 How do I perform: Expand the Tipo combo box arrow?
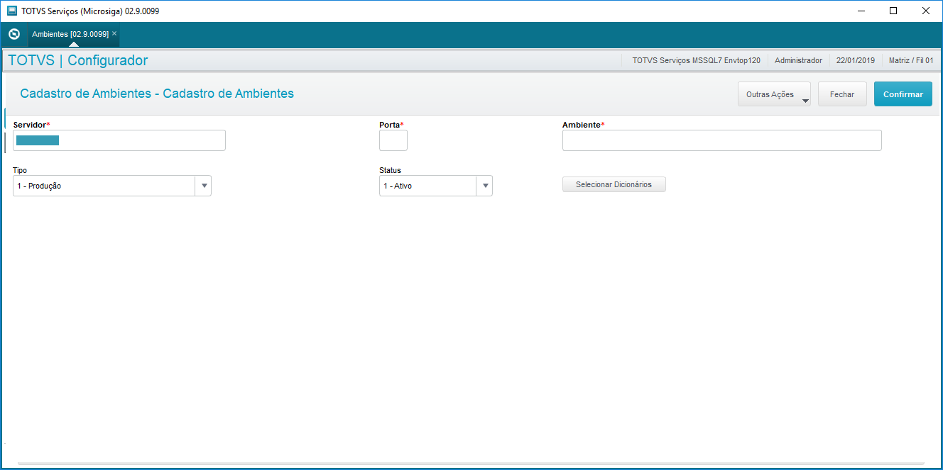point(204,186)
